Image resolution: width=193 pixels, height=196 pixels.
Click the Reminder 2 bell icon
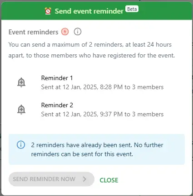(21, 110)
